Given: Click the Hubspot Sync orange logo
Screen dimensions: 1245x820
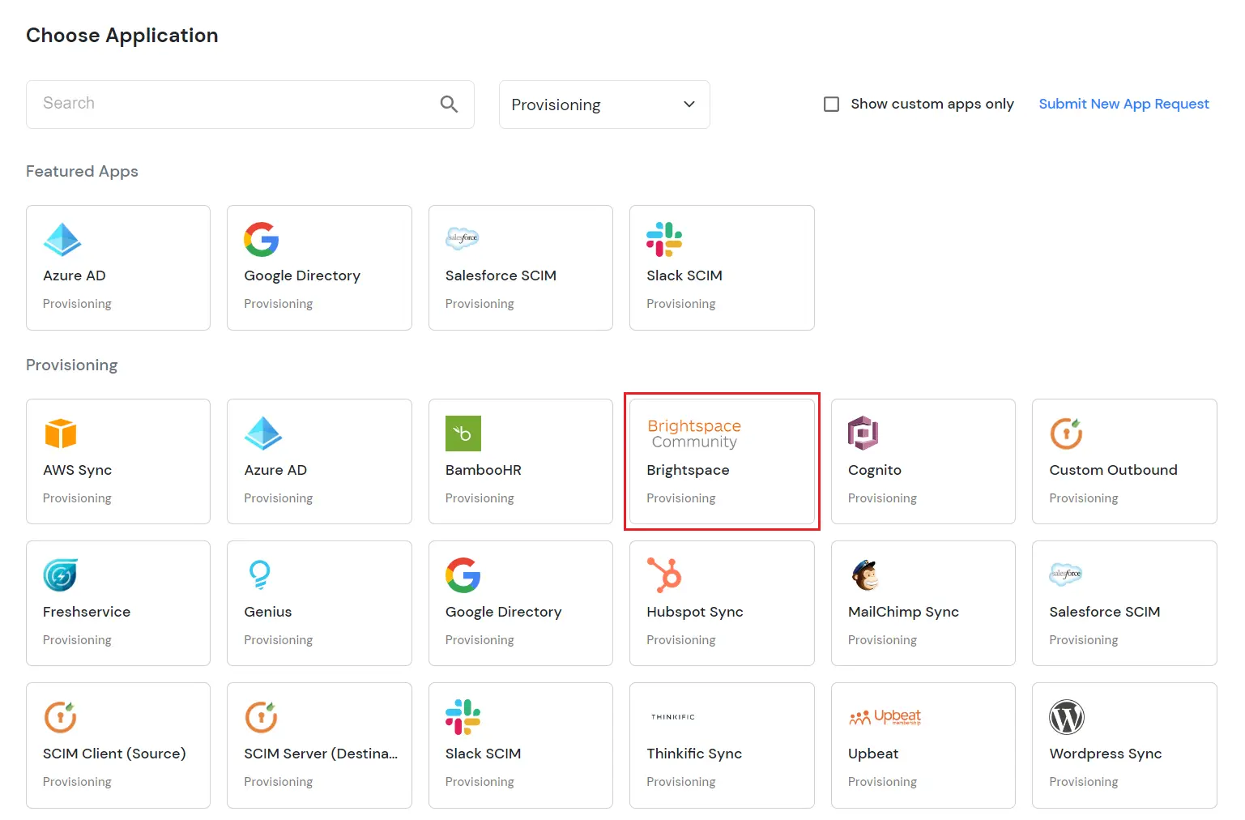Looking at the screenshot, I should (664, 575).
